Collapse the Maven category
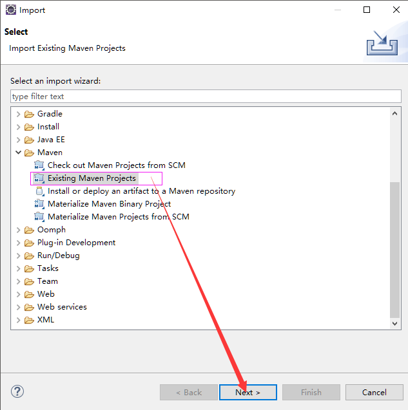 (19, 153)
